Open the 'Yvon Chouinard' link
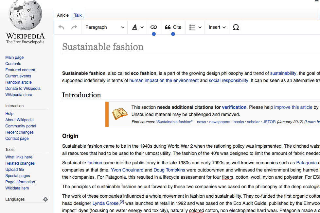 tap(127, 170)
